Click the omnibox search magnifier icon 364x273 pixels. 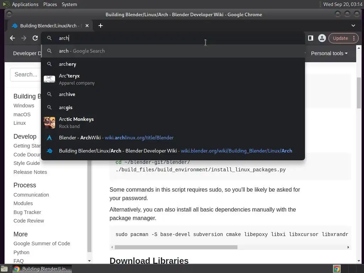click(x=49, y=38)
